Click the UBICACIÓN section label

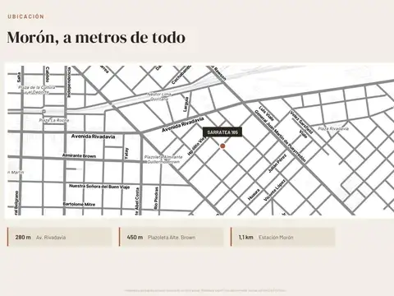click(x=25, y=16)
